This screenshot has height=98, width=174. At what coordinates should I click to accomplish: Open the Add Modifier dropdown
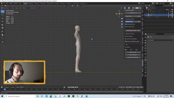(x=160, y=40)
